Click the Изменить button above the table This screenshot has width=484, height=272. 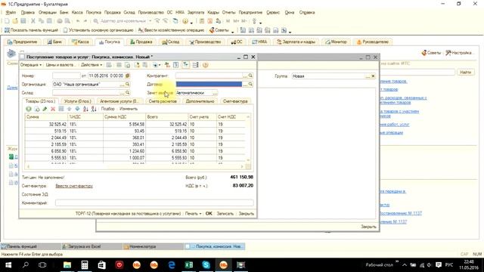tap(129, 109)
